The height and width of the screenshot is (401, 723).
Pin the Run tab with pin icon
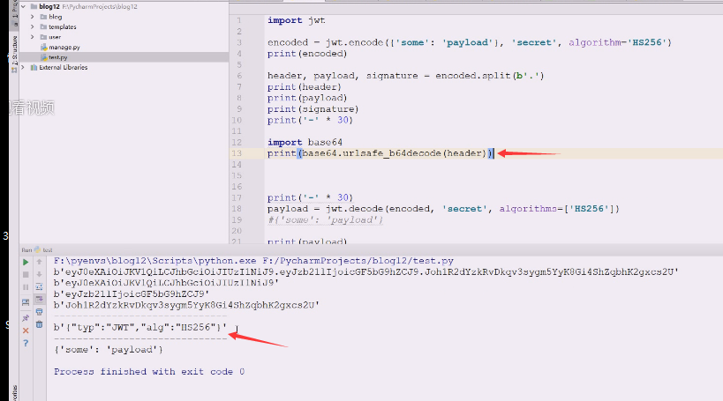pos(26,318)
